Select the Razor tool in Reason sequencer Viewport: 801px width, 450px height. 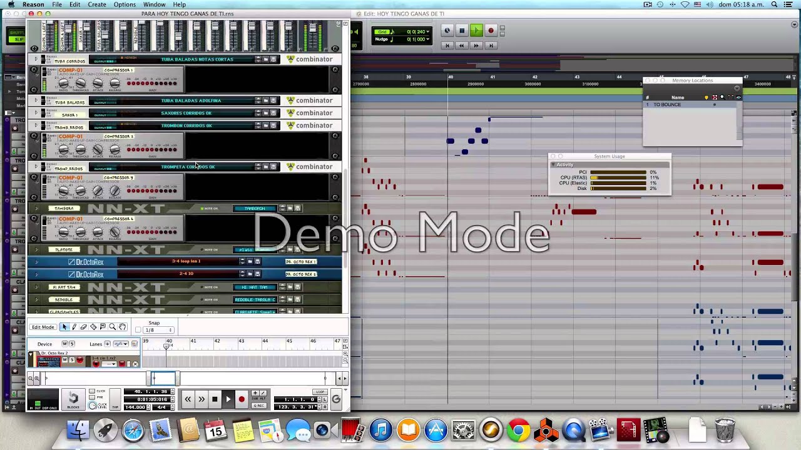pyautogui.click(x=93, y=327)
